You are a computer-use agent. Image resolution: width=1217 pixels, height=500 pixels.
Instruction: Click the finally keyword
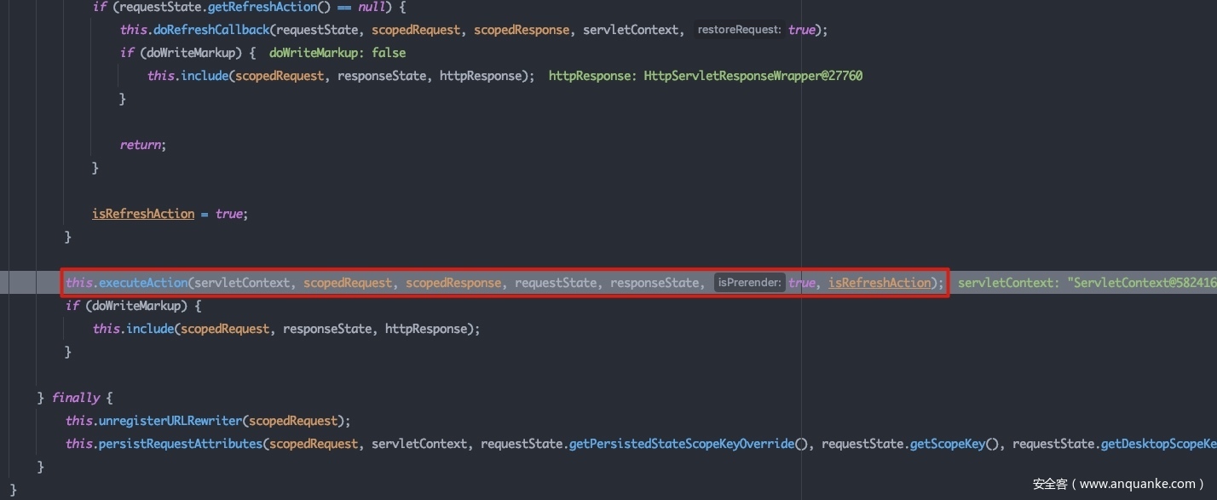[75, 398]
